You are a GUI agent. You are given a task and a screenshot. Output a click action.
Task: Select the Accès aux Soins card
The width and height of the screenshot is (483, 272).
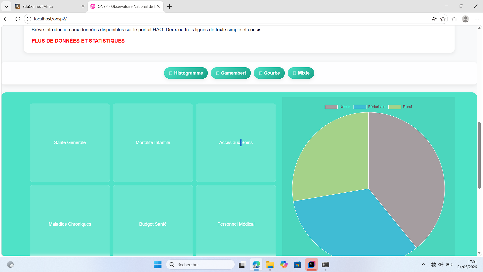pyautogui.click(x=236, y=143)
